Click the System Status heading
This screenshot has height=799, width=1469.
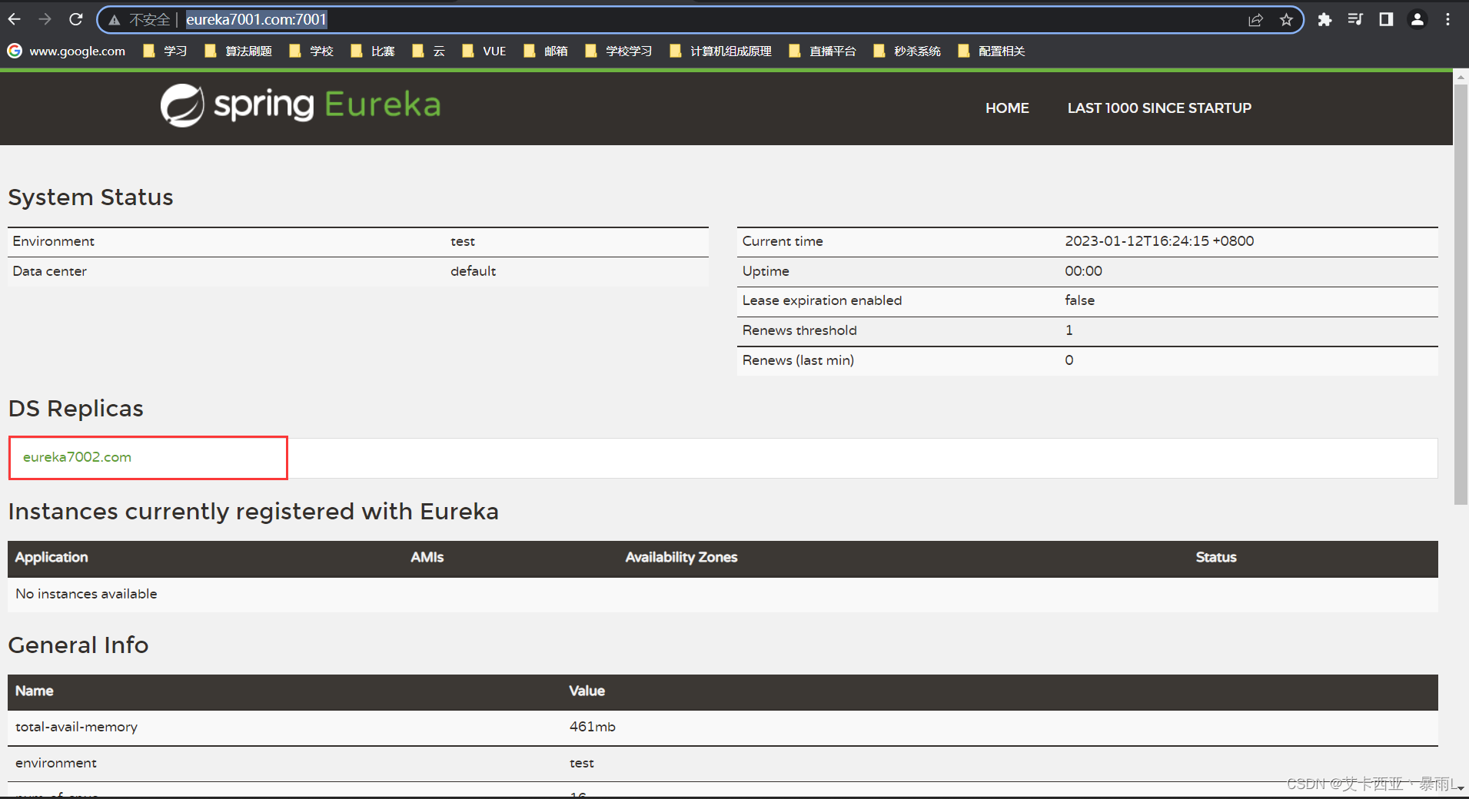click(90, 197)
